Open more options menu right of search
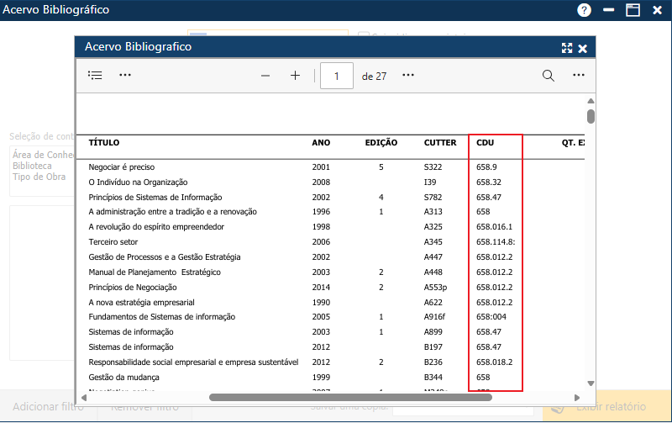Image resolution: width=672 pixels, height=423 pixels. click(579, 76)
